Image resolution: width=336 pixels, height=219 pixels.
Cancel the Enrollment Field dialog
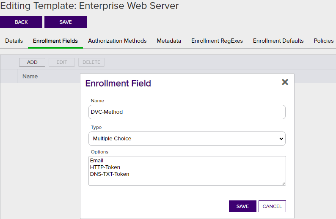pyautogui.click(x=272, y=206)
